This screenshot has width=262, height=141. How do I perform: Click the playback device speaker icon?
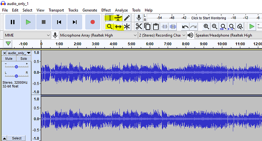[x=190, y=35]
